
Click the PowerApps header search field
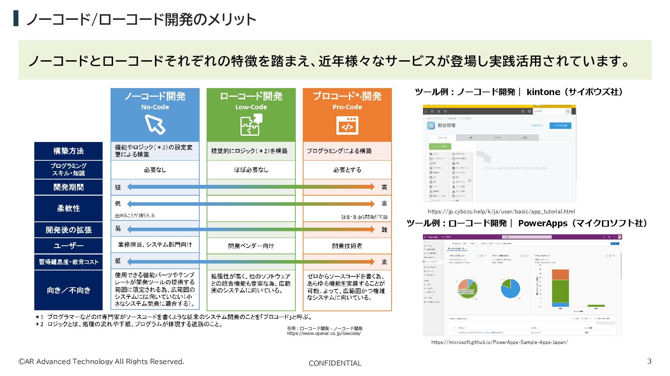(x=528, y=237)
